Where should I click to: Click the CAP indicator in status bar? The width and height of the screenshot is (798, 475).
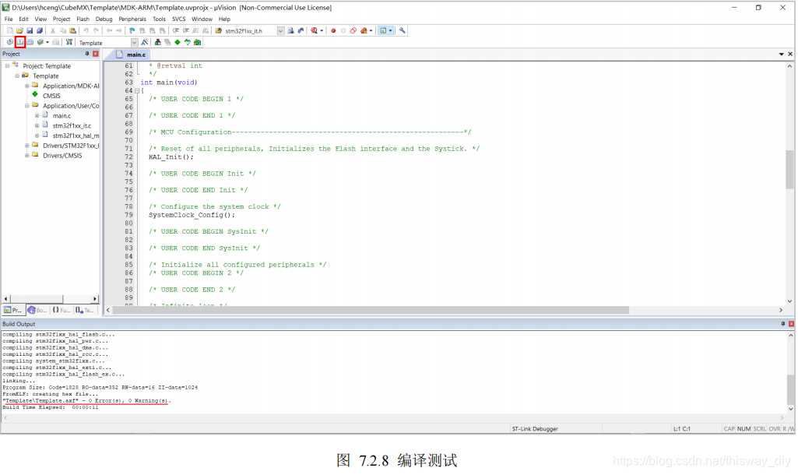pos(729,429)
